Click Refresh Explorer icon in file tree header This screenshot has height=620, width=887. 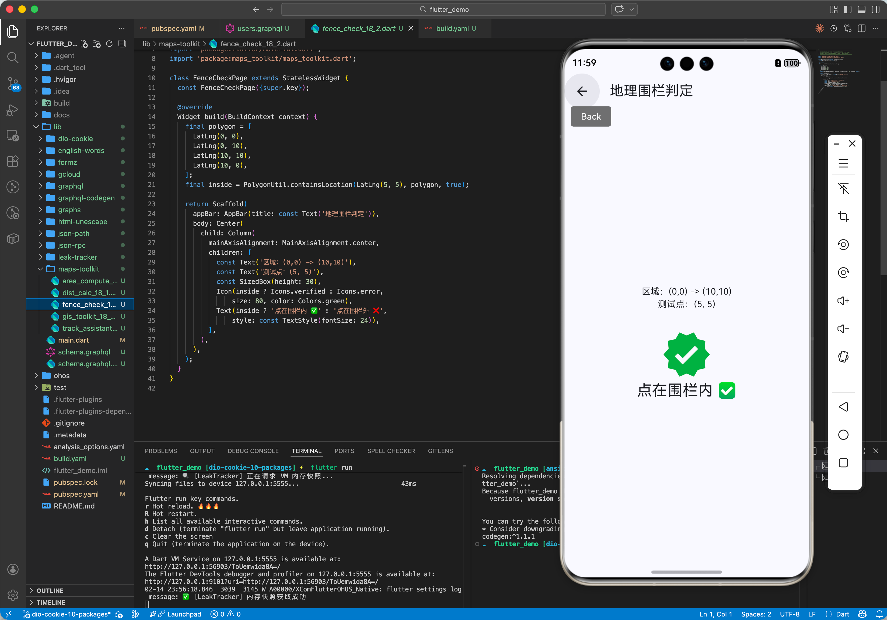(x=109, y=44)
